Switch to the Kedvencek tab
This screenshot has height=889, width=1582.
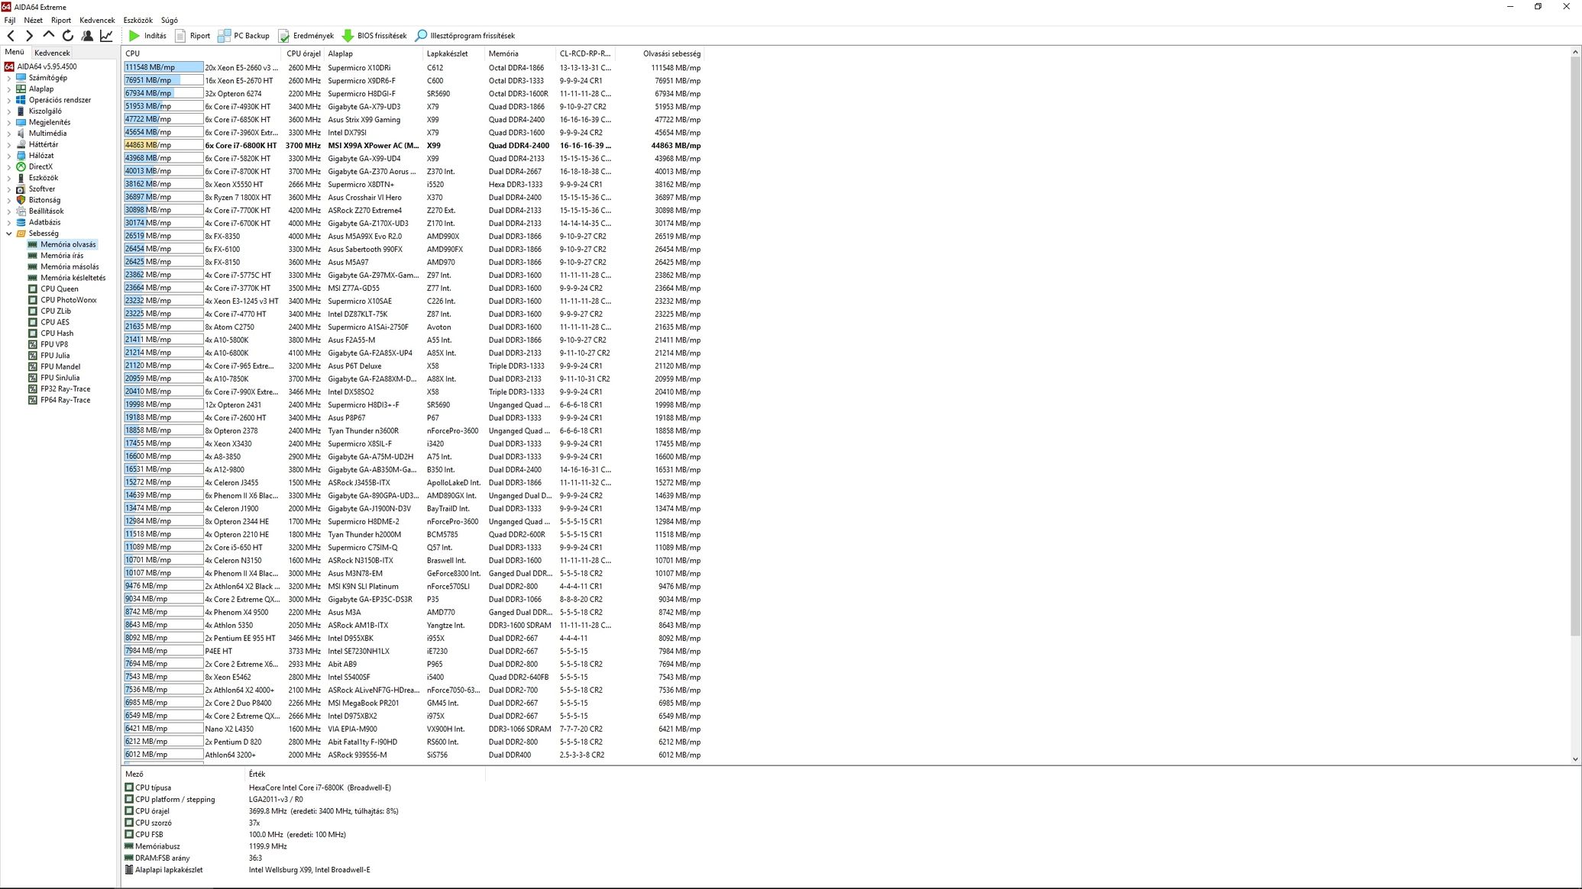pyautogui.click(x=52, y=53)
